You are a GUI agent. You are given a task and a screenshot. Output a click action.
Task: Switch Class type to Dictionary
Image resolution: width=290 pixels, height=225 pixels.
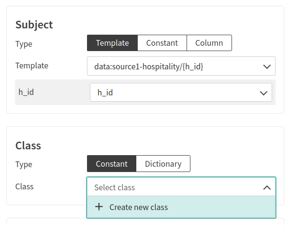tap(163, 164)
